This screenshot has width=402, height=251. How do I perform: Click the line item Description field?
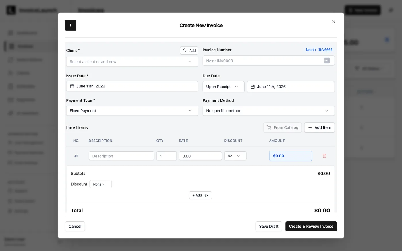[121, 156]
